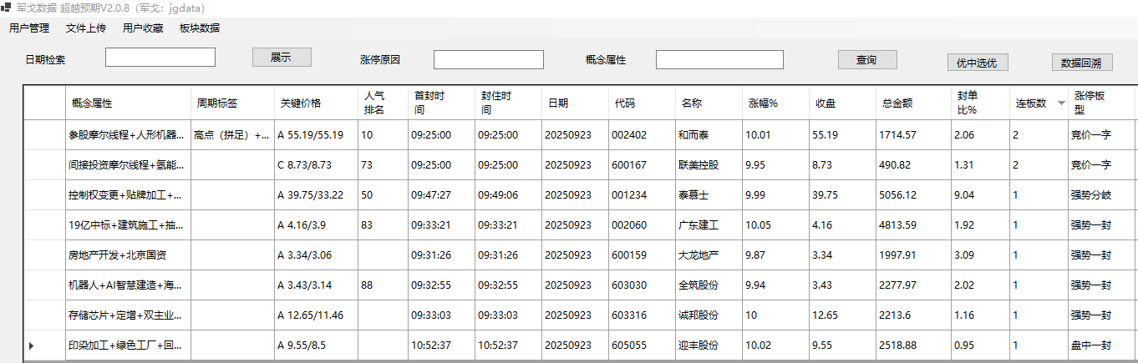The image size is (1138, 363).
Task: Click the 数据回溯 button
Action: [x=1081, y=63]
